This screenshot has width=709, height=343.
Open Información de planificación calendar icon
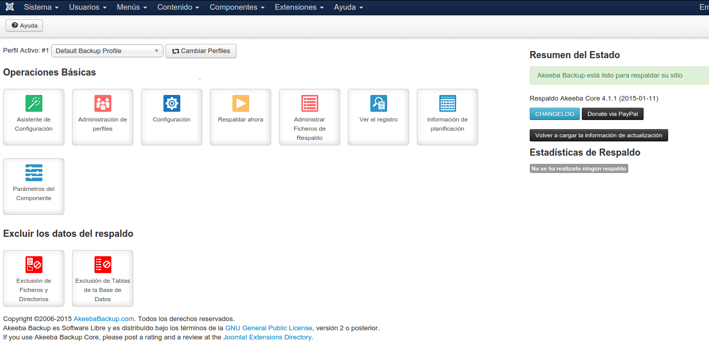pyautogui.click(x=447, y=104)
